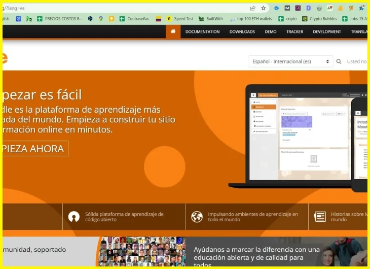Open the cripto spreadsheet bookmark
Viewport: 370px width, 269px height.
287,19
